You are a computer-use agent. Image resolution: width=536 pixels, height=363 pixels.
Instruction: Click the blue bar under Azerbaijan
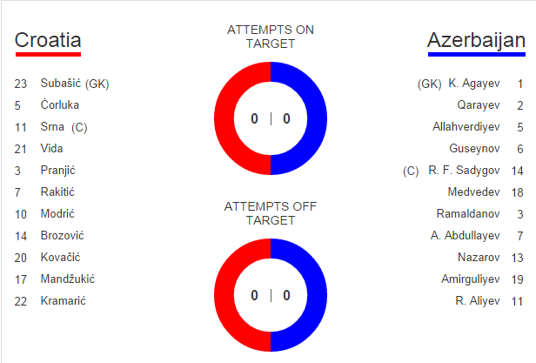(476, 54)
